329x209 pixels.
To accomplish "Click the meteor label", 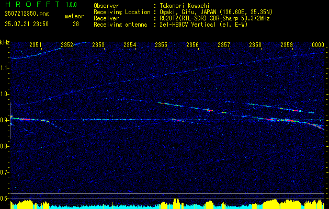I will (x=74, y=16).
